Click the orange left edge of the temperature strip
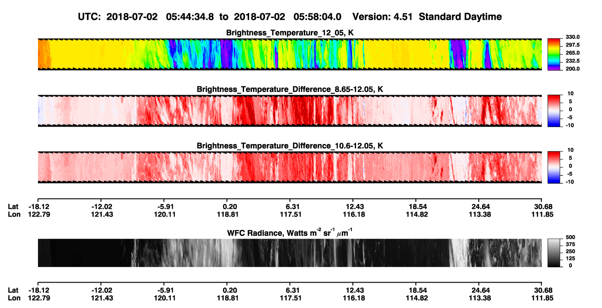602x308 pixels. (x=43, y=54)
